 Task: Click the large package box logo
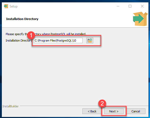[x=140, y=19]
